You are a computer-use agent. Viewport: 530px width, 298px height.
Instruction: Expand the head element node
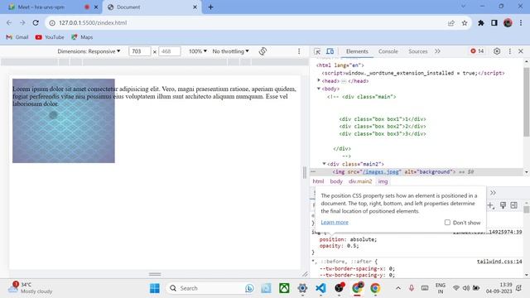(319, 80)
